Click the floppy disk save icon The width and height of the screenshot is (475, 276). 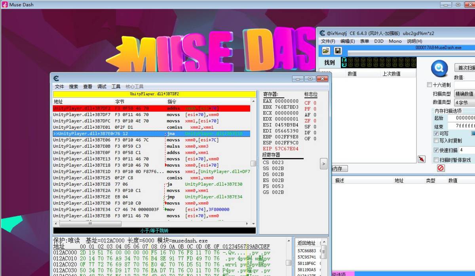[338, 51]
